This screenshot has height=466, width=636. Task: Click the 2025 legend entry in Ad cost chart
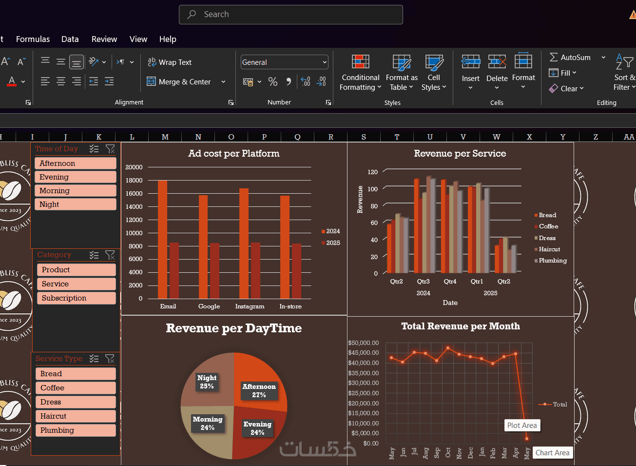[x=330, y=243]
